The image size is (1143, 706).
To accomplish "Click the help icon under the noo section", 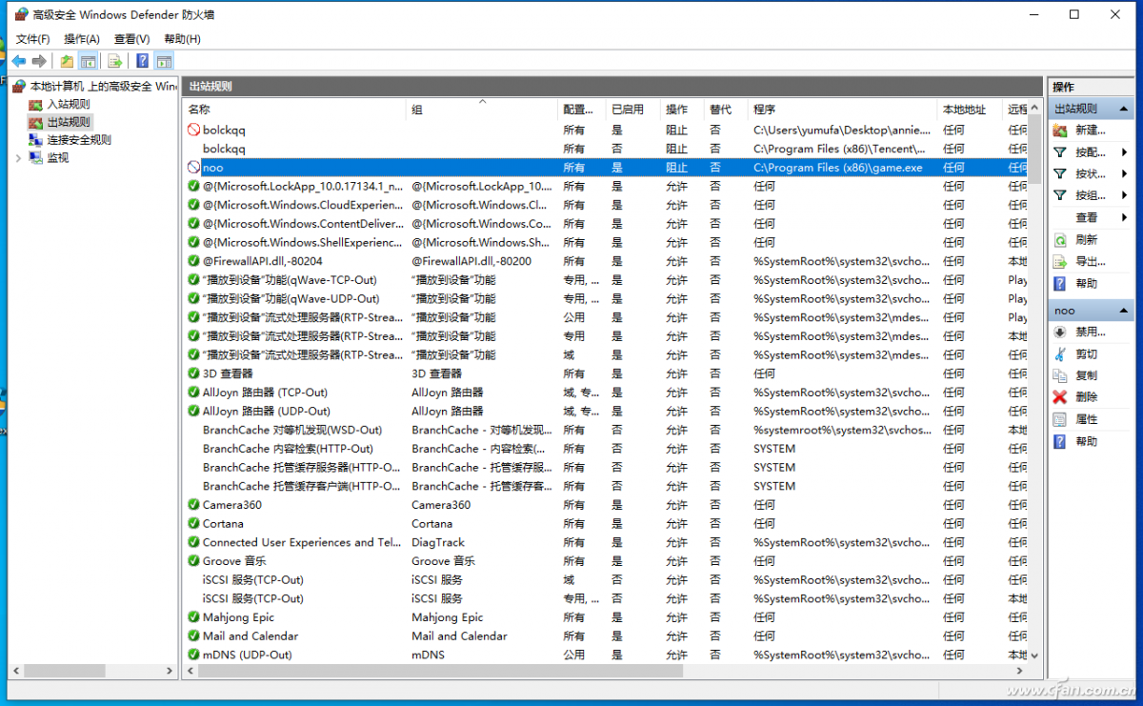I will [1059, 441].
